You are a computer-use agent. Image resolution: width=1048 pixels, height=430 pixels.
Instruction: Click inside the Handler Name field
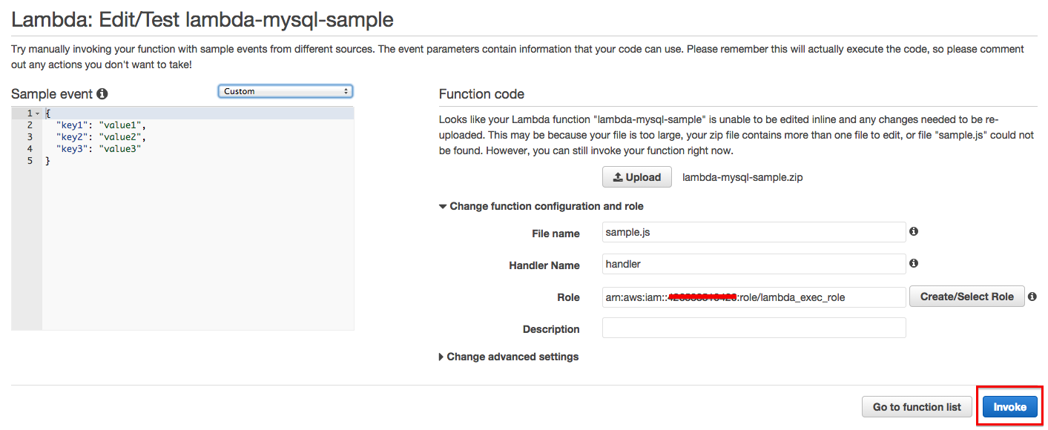pos(754,264)
